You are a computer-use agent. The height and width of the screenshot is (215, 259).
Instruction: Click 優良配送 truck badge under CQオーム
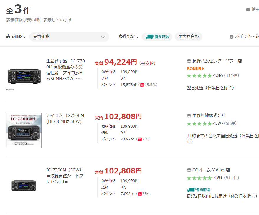[x=199, y=190]
